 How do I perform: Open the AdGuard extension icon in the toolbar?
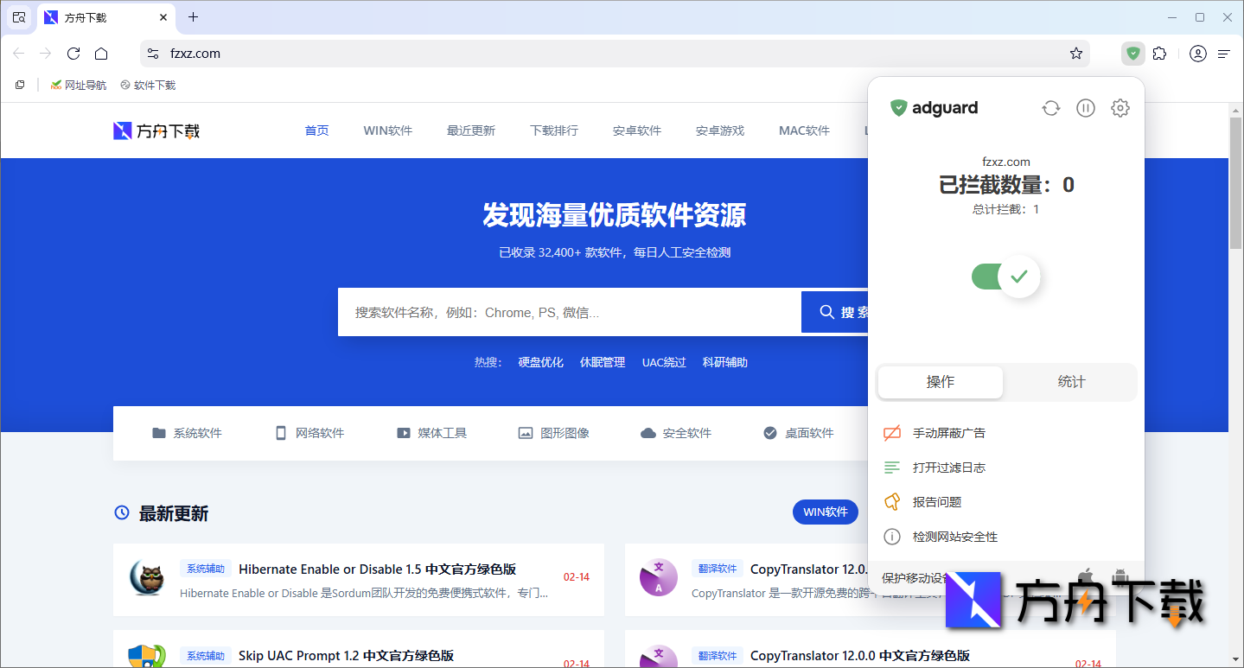(1132, 53)
